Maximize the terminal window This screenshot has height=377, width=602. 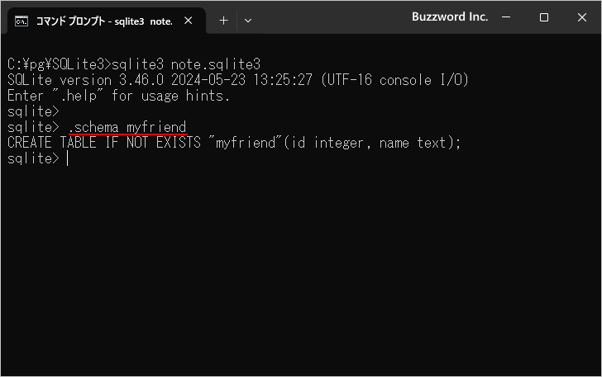click(x=544, y=17)
